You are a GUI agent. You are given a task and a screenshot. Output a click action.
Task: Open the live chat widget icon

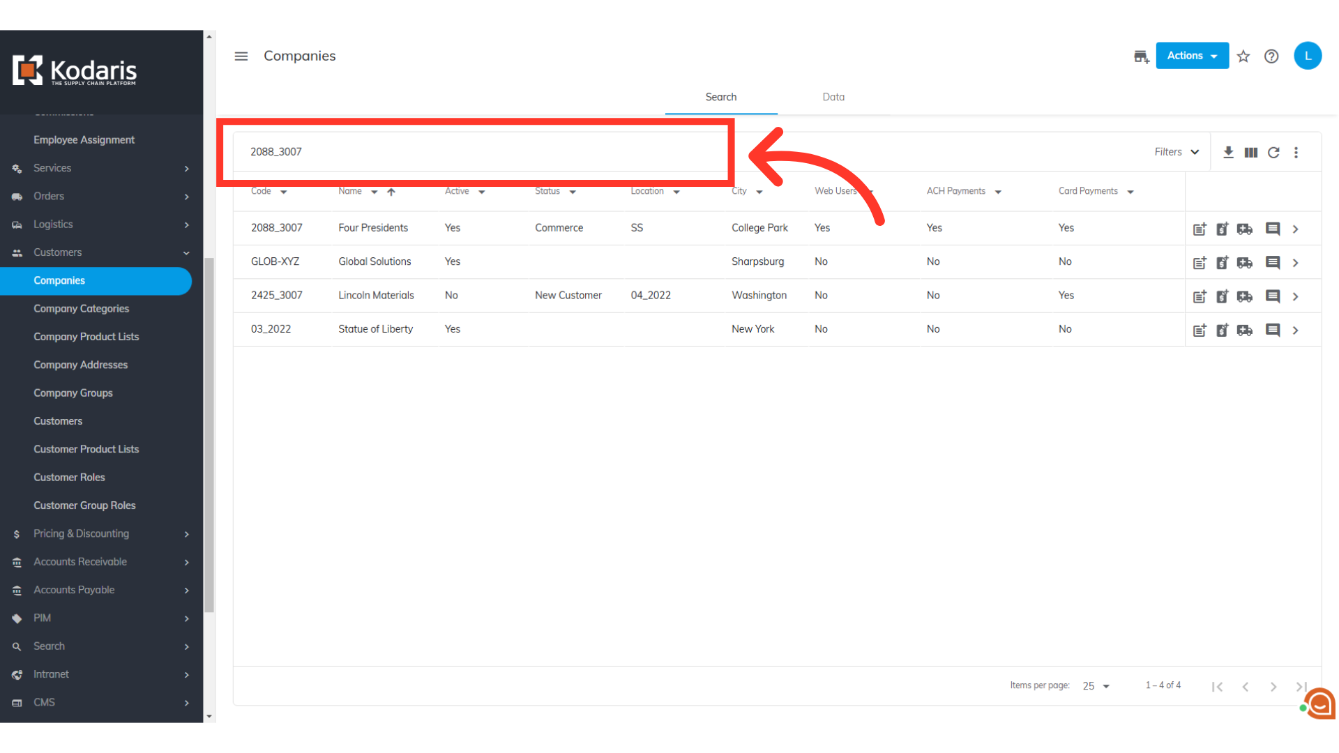tap(1319, 704)
